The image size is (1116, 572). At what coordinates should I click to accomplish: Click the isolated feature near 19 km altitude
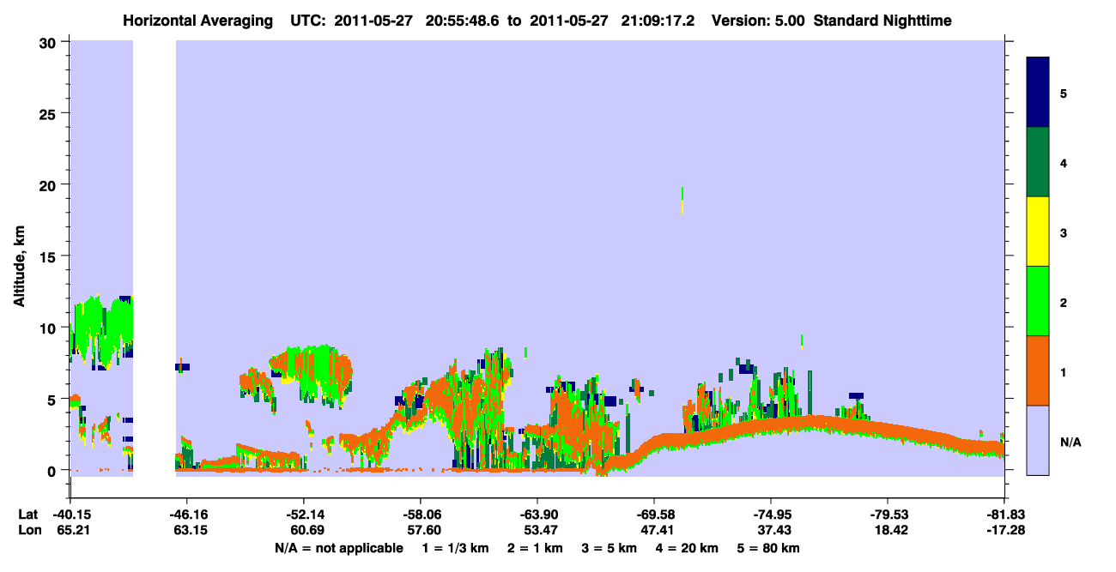pos(682,200)
